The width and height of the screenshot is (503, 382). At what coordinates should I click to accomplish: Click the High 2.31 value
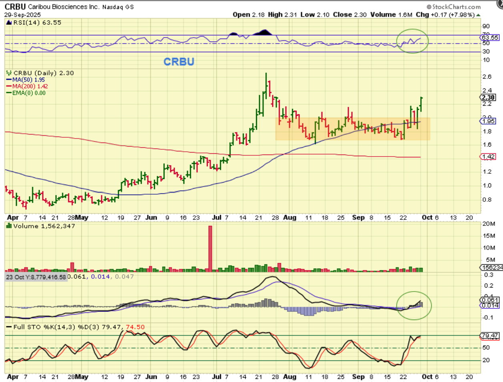(x=283, y=14)
